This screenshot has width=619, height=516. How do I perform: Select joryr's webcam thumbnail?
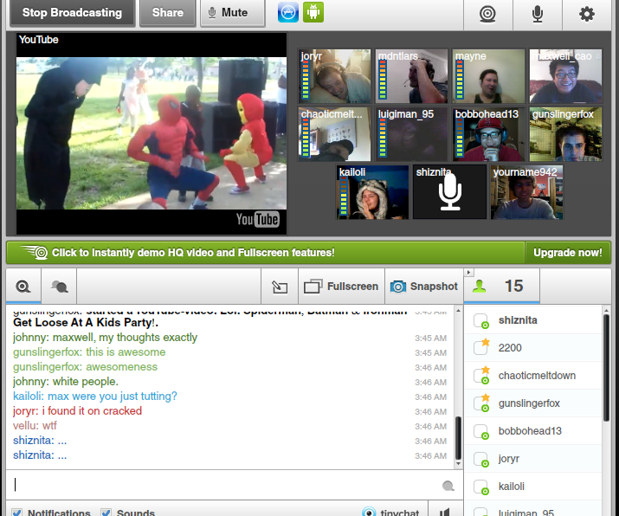point(335,76)
